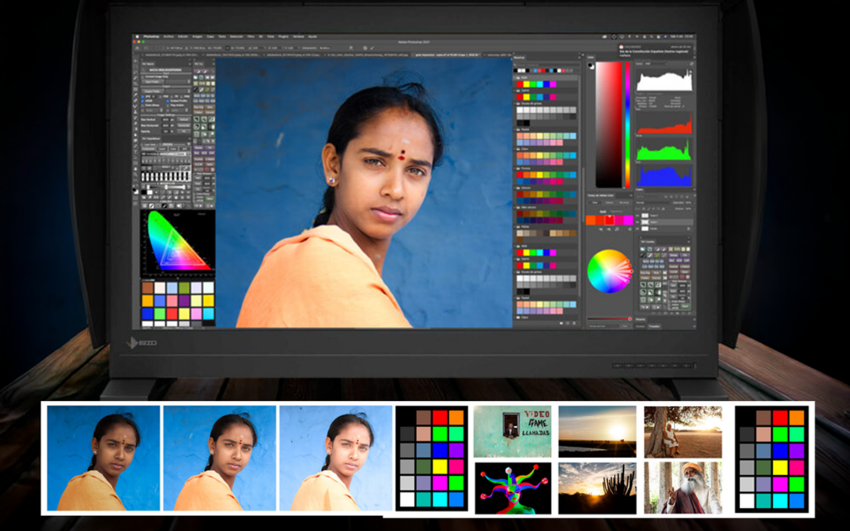The height and width of the screenshot is (531, 850).
Task: Switch to warp mode in options bar
Action: tap(351, 48)
